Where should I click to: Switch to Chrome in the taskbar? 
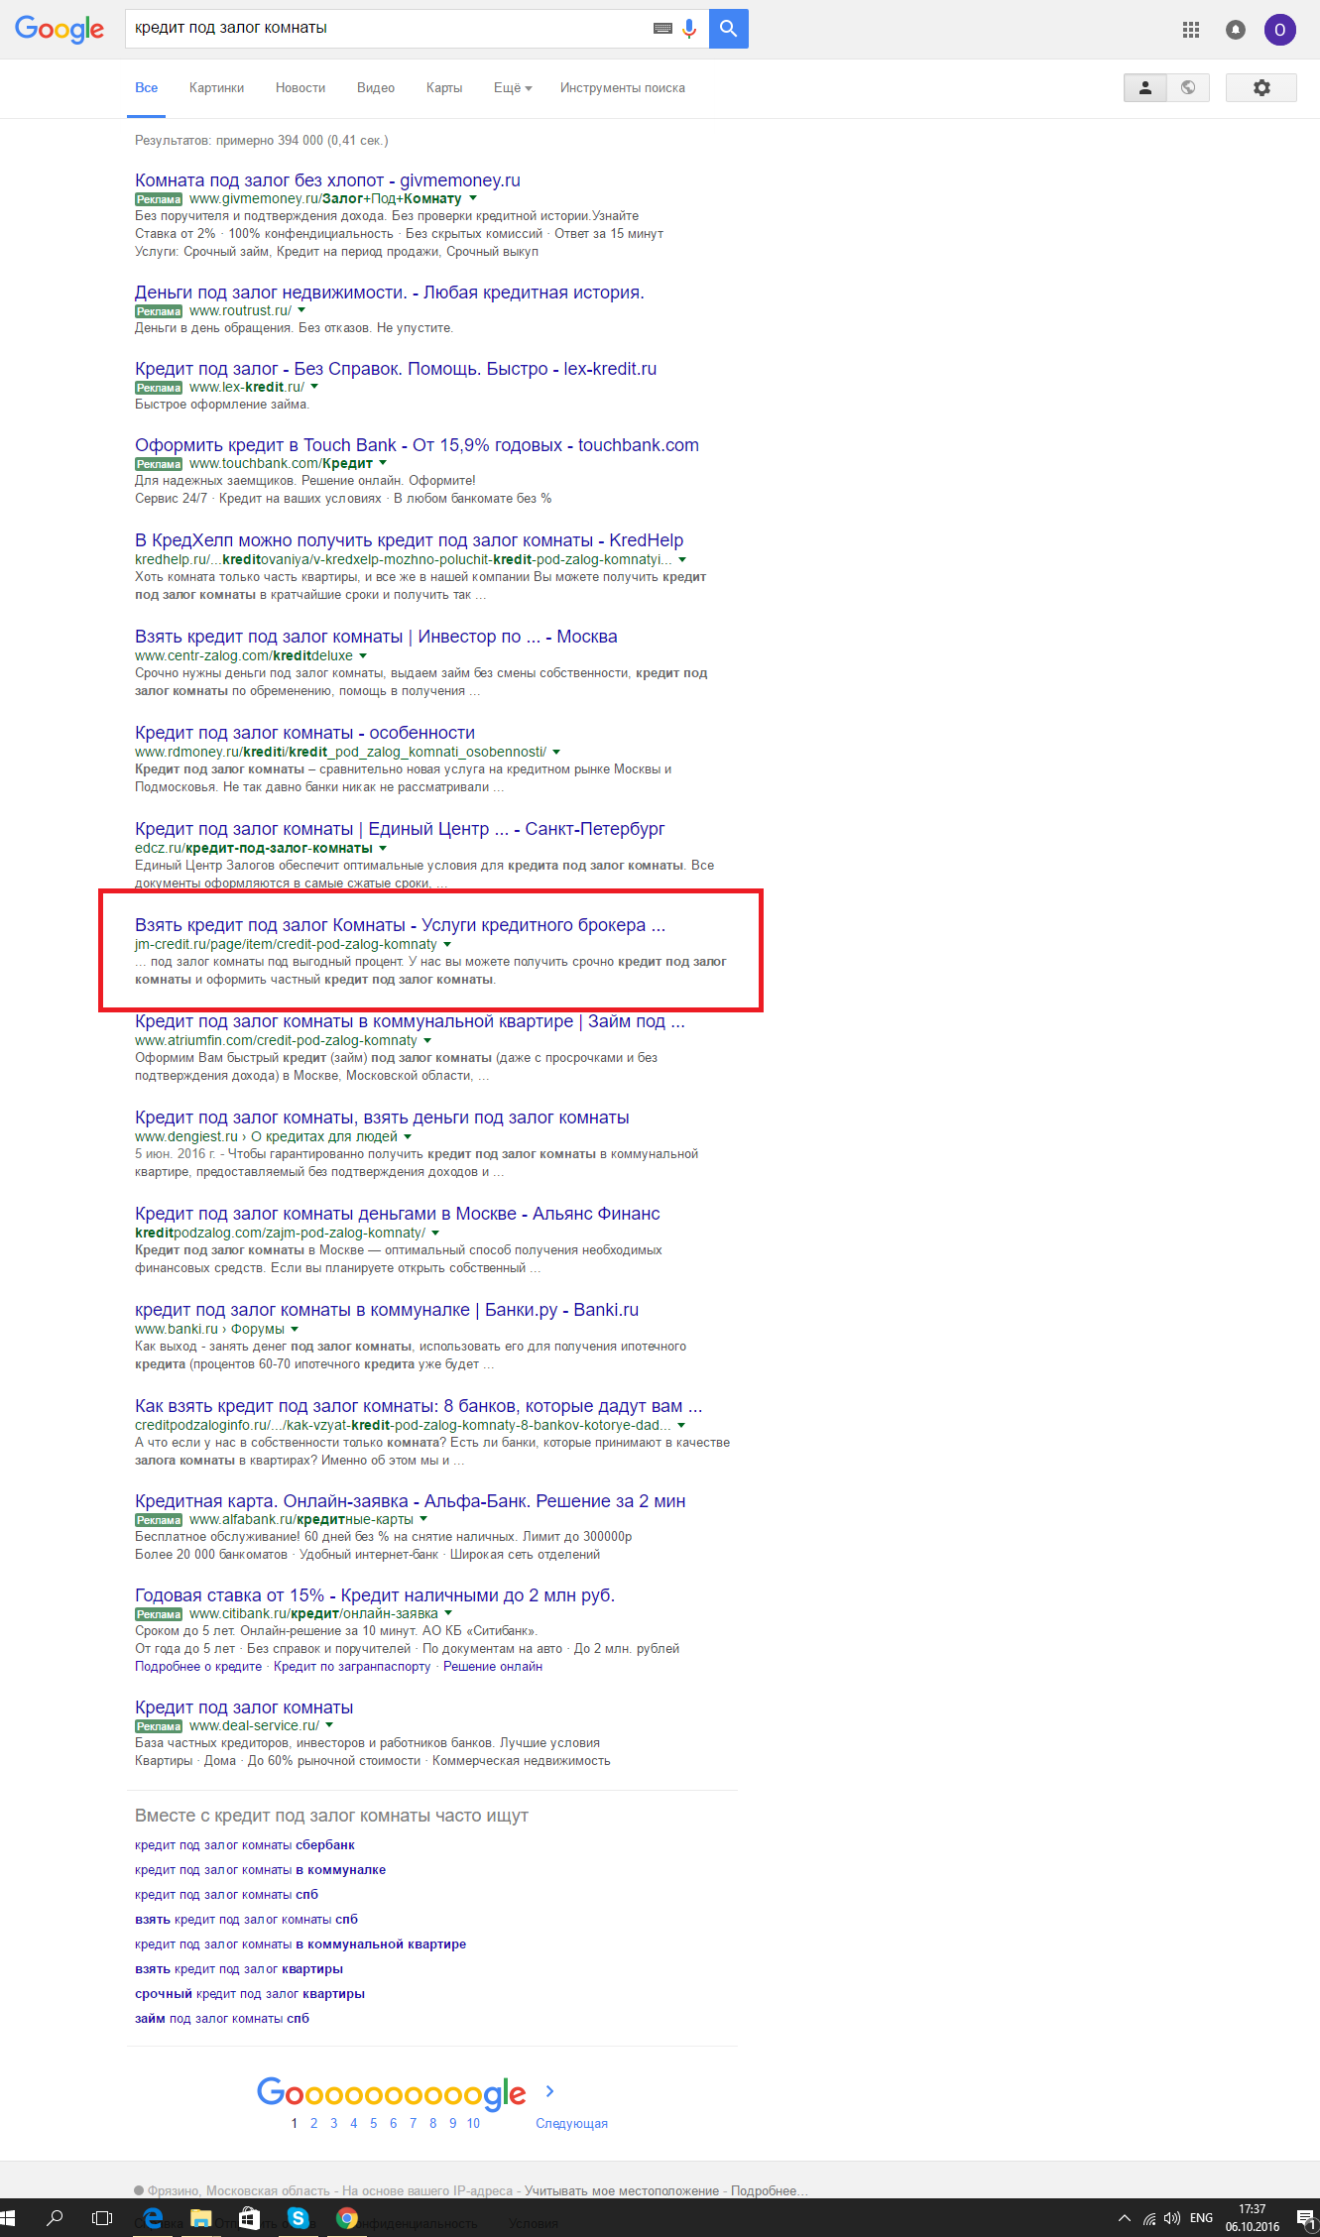pyautogui.click(x=347, y=2217)
